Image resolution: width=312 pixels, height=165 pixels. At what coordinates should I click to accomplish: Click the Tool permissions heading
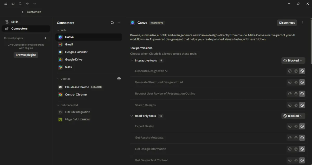(141, 48)
